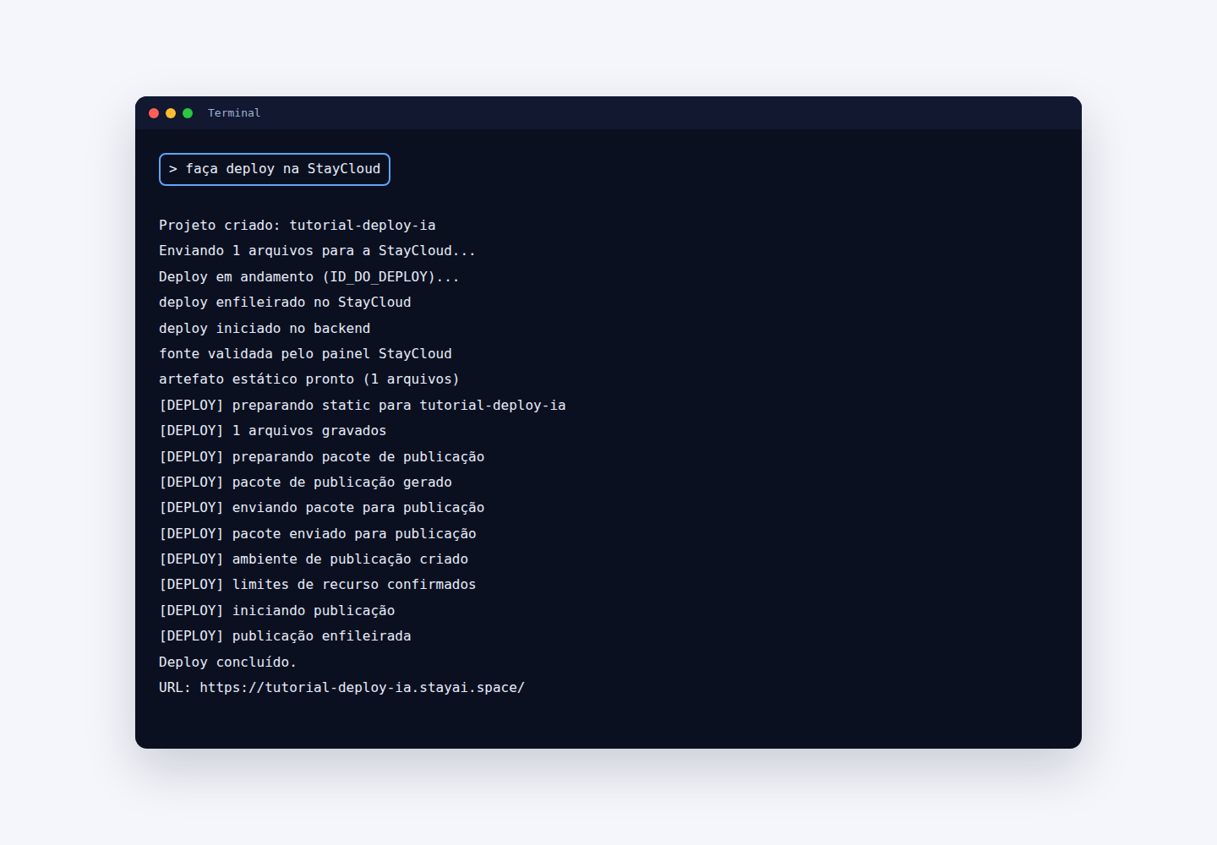Viewport: 1217px width, 845px height.
Task: Click the line '[DEPLOY] iniciando publicação'
Action: pos(277,611)
